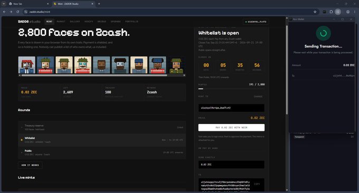Click the page vertical scrollbar thumb
Image resolution: width=359 pixels, height=193 pixels.
pos(287,70)
